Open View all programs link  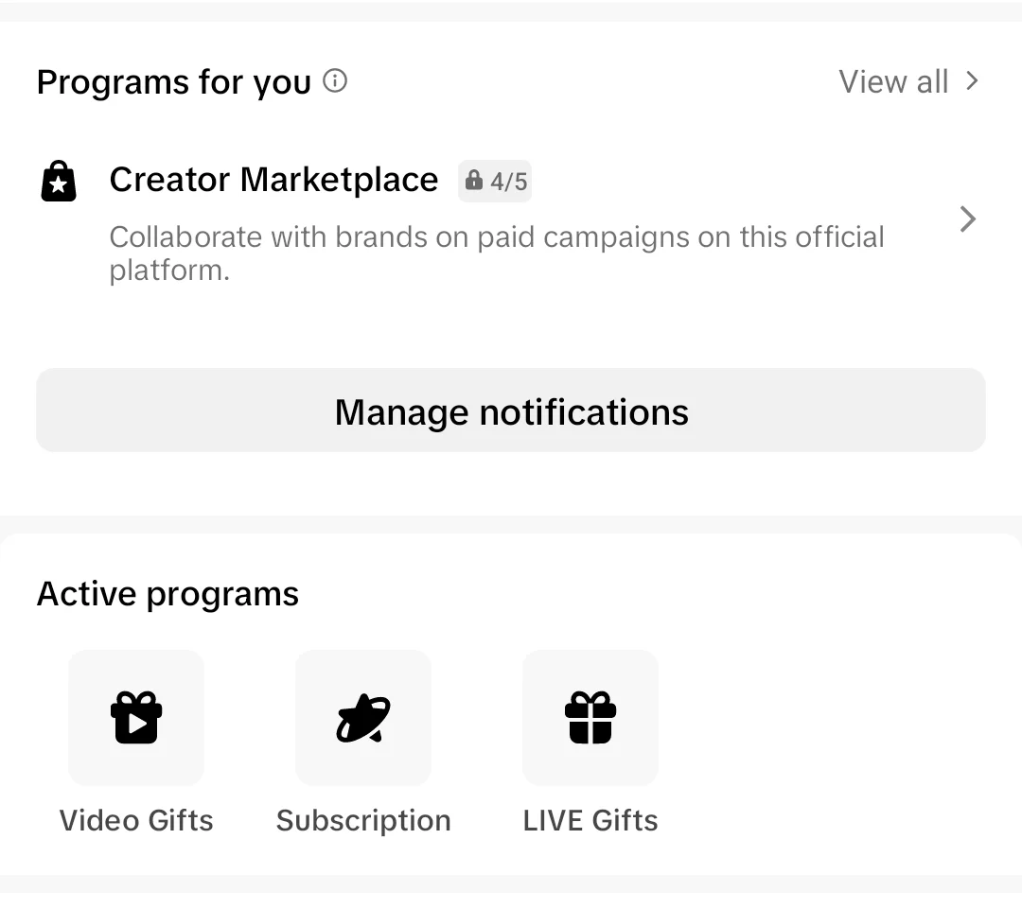[893, 82]
